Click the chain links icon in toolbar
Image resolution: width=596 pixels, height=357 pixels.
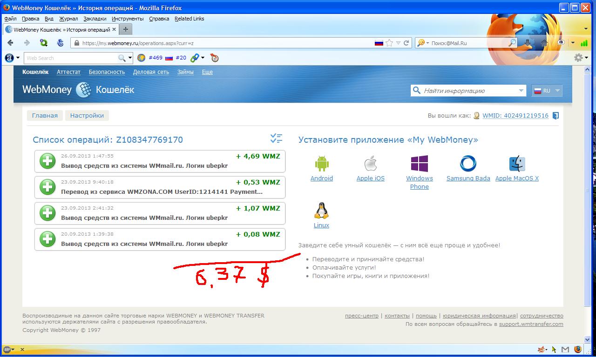coord(195,58)
